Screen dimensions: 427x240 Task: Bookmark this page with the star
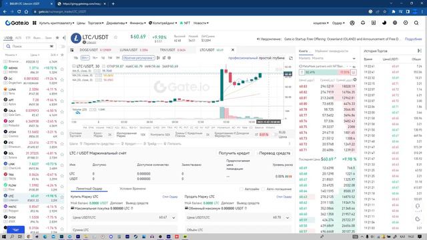pyautogui.click(x=385, y=12)
